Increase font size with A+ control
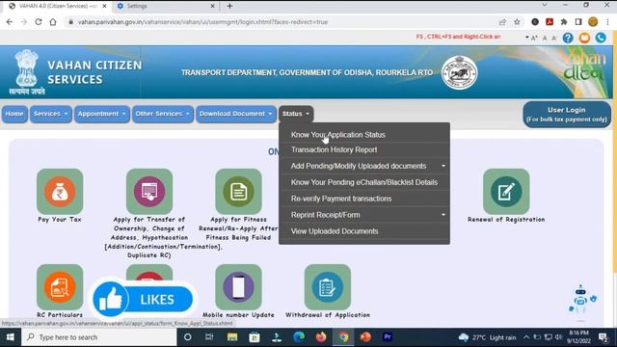The image size is (617, 347). click(534, 39)
